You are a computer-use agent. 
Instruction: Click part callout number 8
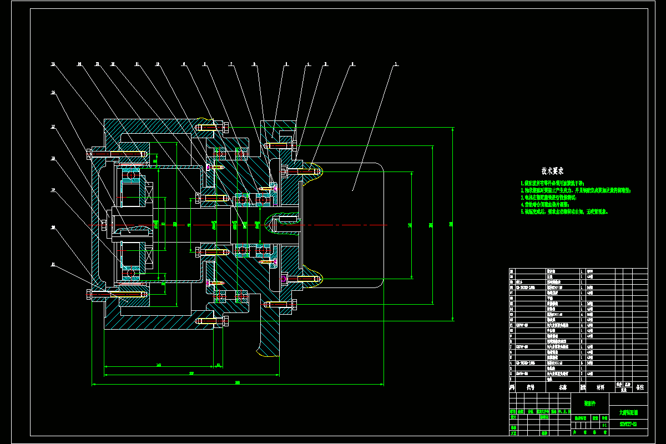[x=204, y=64]
